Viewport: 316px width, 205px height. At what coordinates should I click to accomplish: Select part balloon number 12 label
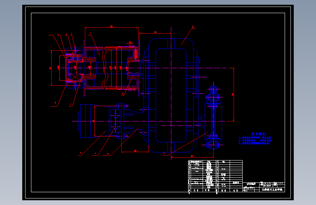[193, 27]
